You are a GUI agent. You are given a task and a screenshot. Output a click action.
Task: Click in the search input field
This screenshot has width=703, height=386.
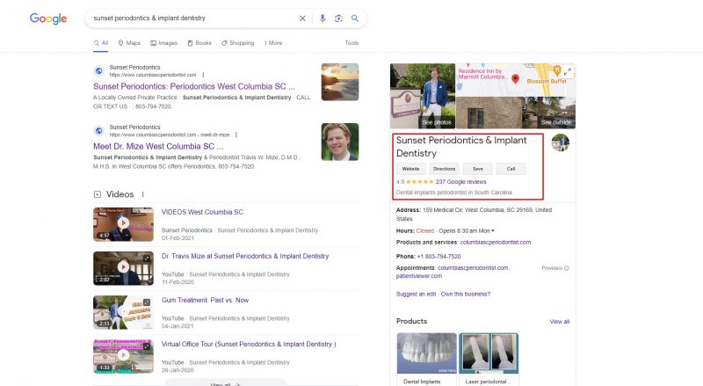pyautogui.click(x=193, y=18)
